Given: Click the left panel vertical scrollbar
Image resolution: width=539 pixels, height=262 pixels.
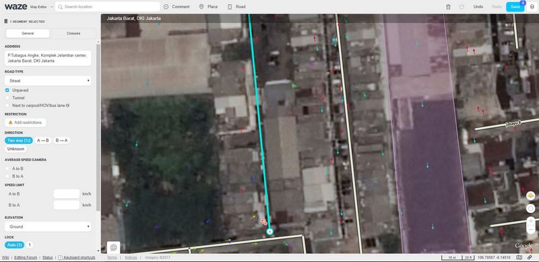Looking at the screenshot, I should 98,127.
